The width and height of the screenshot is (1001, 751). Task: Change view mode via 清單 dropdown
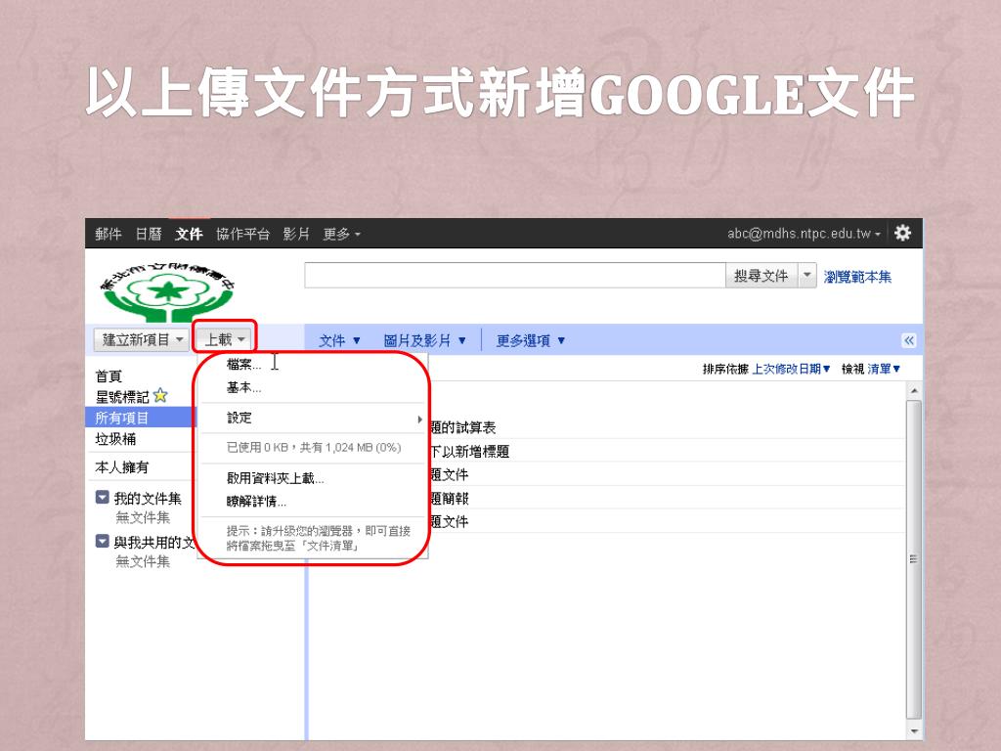(x=884, y=369)
